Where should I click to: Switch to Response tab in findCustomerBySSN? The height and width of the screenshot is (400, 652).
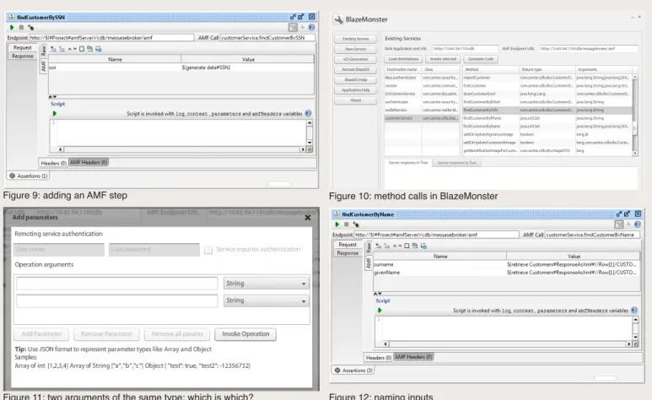tap(23, 56)
